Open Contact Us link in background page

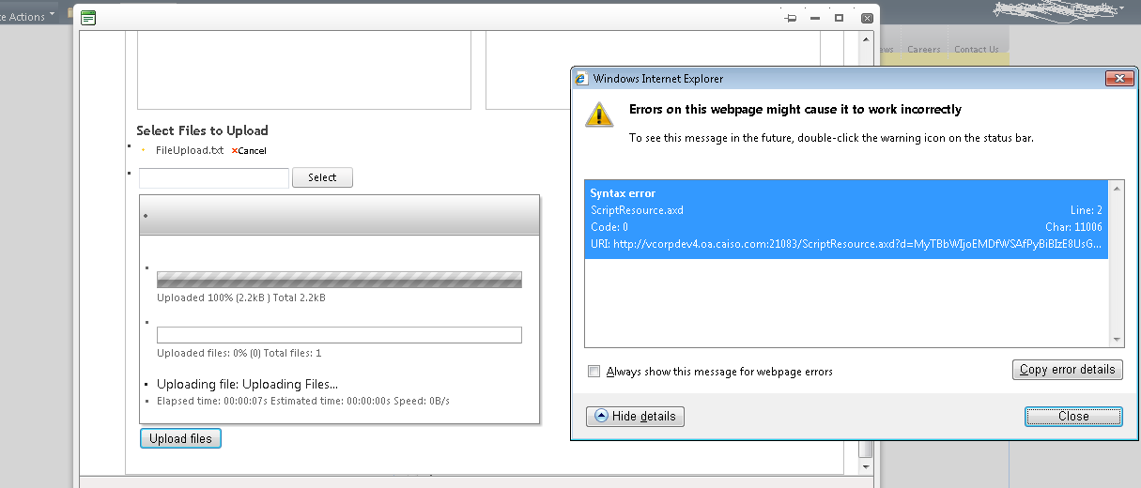[x=977, y=50]
